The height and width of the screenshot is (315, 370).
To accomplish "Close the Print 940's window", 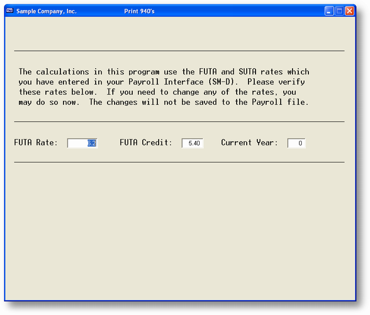I will point(349,11).
